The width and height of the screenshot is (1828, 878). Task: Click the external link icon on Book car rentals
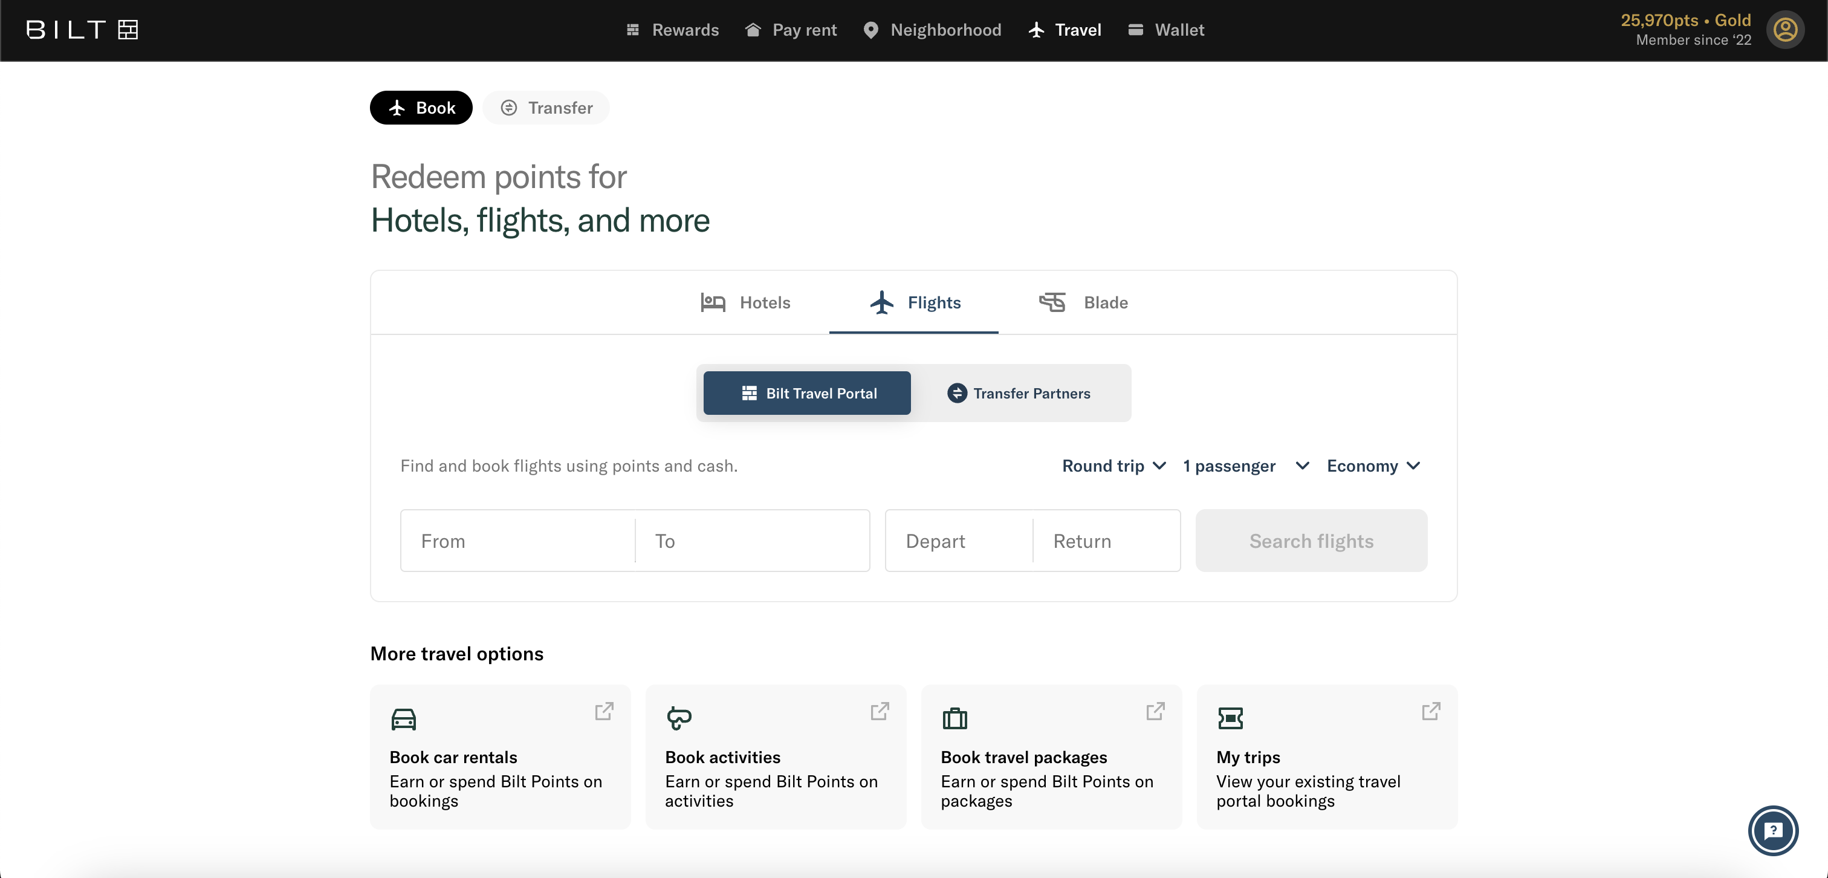(x=604, y=711)
